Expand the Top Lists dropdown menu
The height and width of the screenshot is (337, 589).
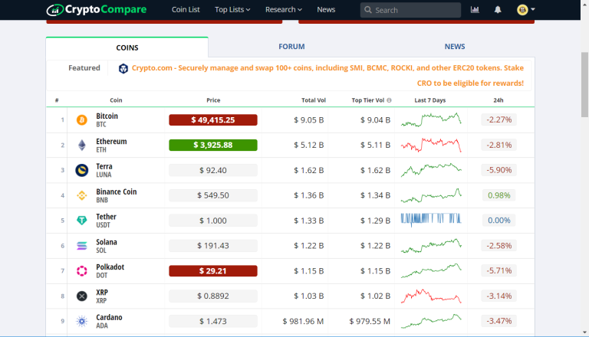pyautogui.click(x=235, y=10)
